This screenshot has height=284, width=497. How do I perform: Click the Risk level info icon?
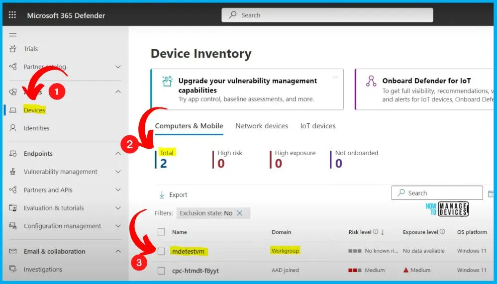[376, 232]
